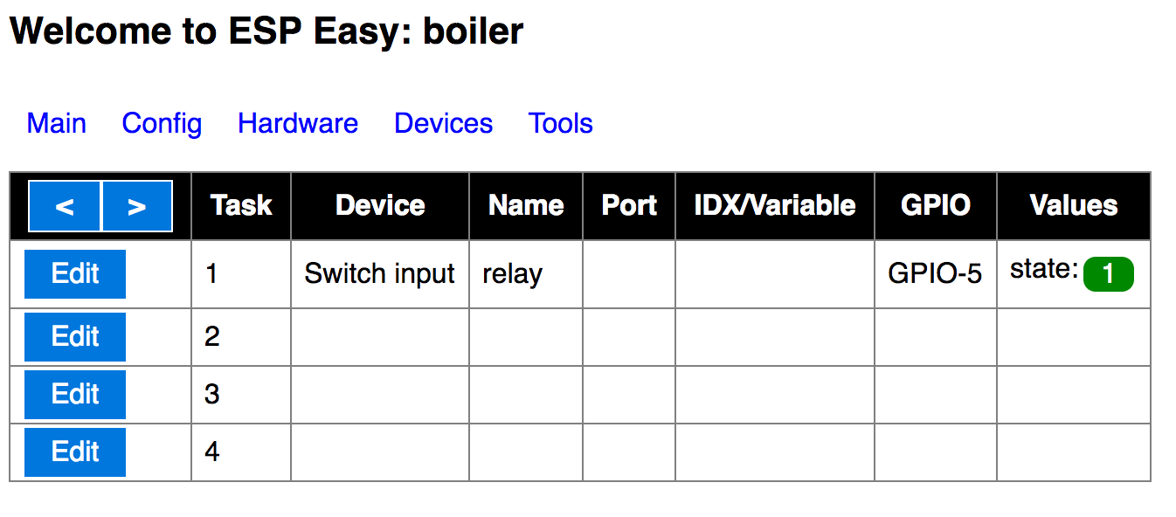Click the "Switch input" device cell

tap(379, 274)
